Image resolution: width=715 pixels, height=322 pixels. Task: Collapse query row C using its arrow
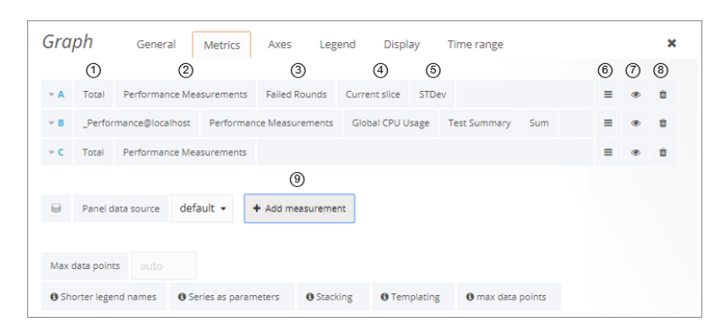52,153
